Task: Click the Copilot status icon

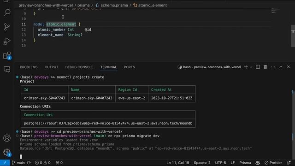Action: pyautogui.click(x=258, y=163)
